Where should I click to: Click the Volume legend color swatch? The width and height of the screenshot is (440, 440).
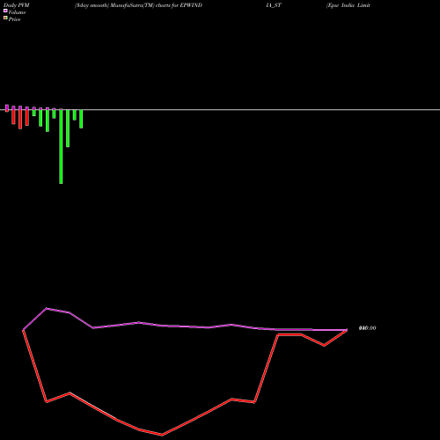coord(5,11)
